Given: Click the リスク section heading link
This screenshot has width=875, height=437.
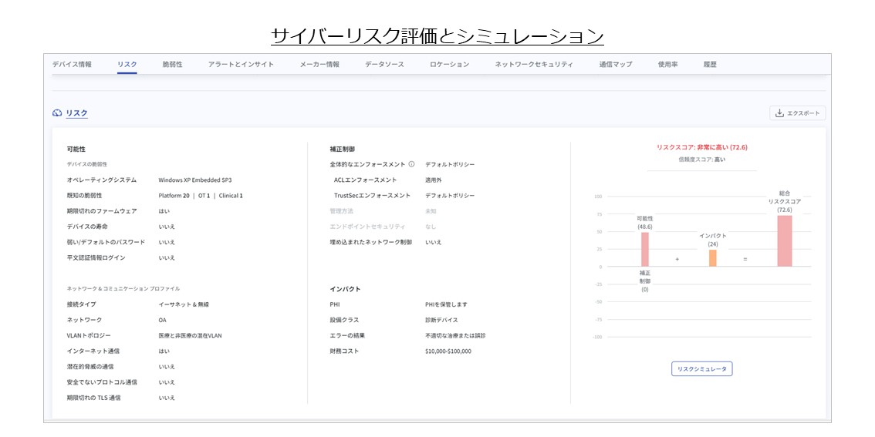Looking at the screenshot, I should [76, 113].
